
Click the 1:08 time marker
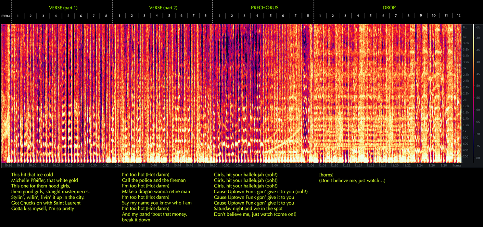pyautogui.click(x=324, y=165)
